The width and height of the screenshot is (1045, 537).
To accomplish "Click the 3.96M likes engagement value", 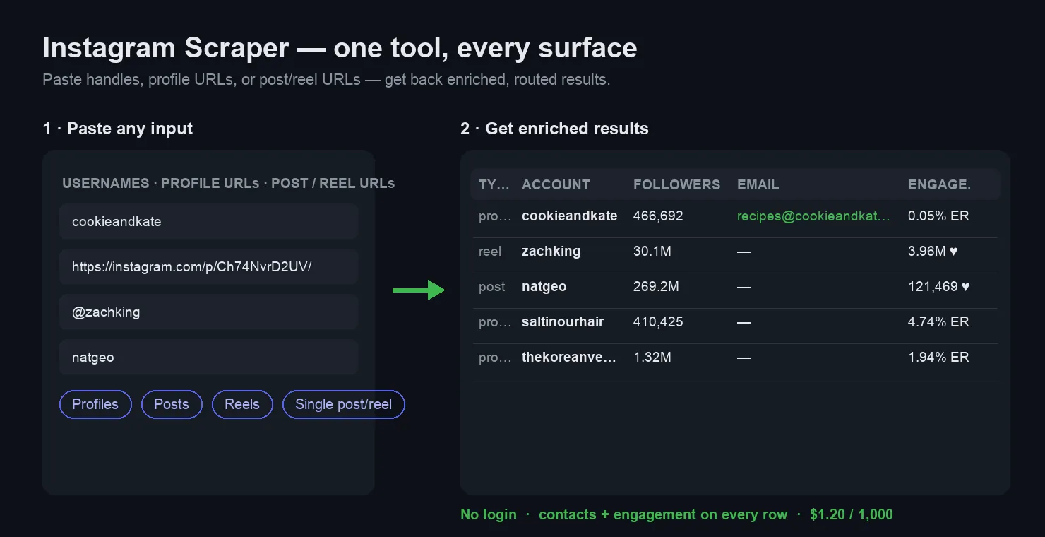I will (x=933, y=251).
